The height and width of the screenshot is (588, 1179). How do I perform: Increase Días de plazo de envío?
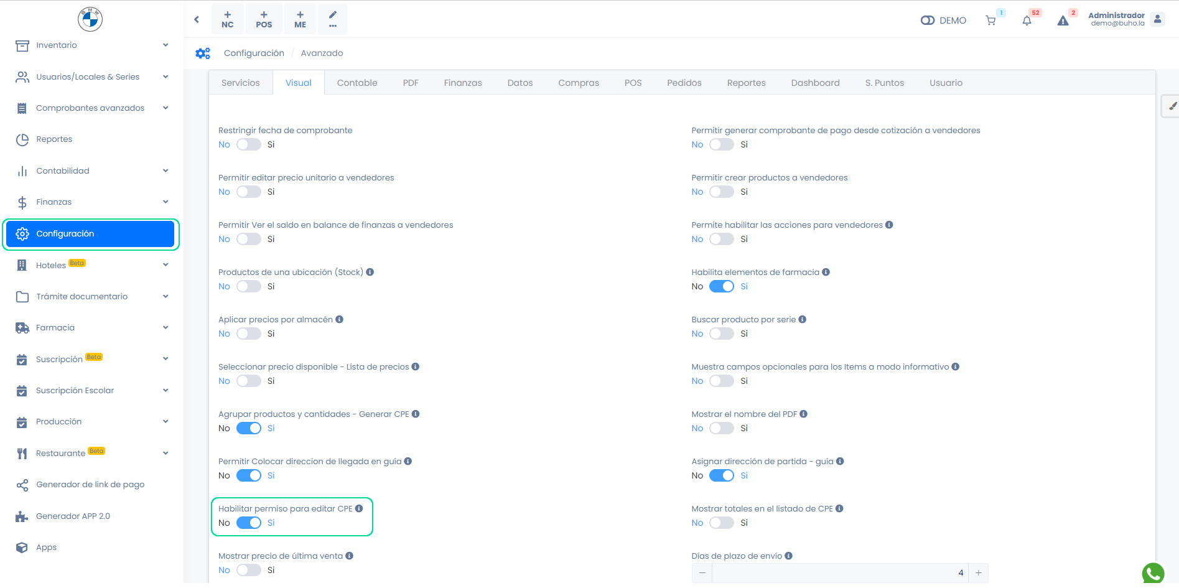point(978,572)
